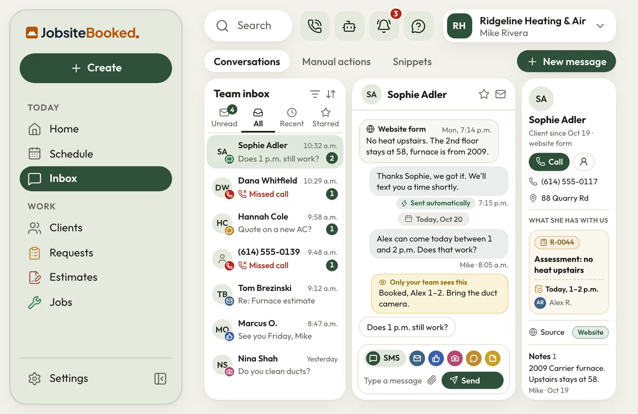This screenshot has height=414, width=638.
Task: Click the AR avatar for Alex R.
Action: 540,303
